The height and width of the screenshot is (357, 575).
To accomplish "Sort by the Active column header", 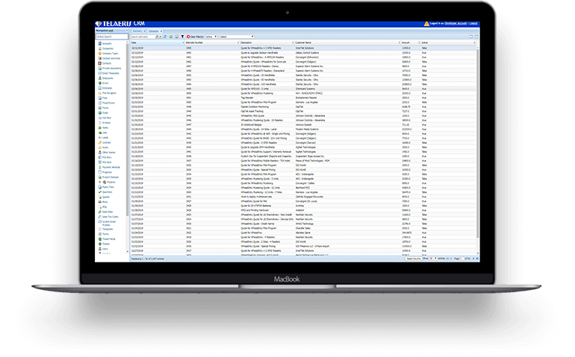I will (448, 42).
